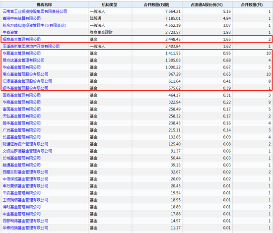Open 华夏基金管理有限公司 link
Screen dimensions: 273x233
tap(21, 54)
